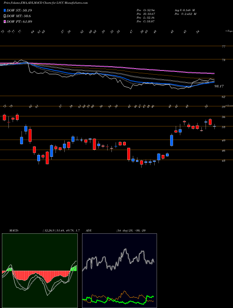Click the tall blue breakout candle near 49
The image size is (233, 308).
point(171,140)
